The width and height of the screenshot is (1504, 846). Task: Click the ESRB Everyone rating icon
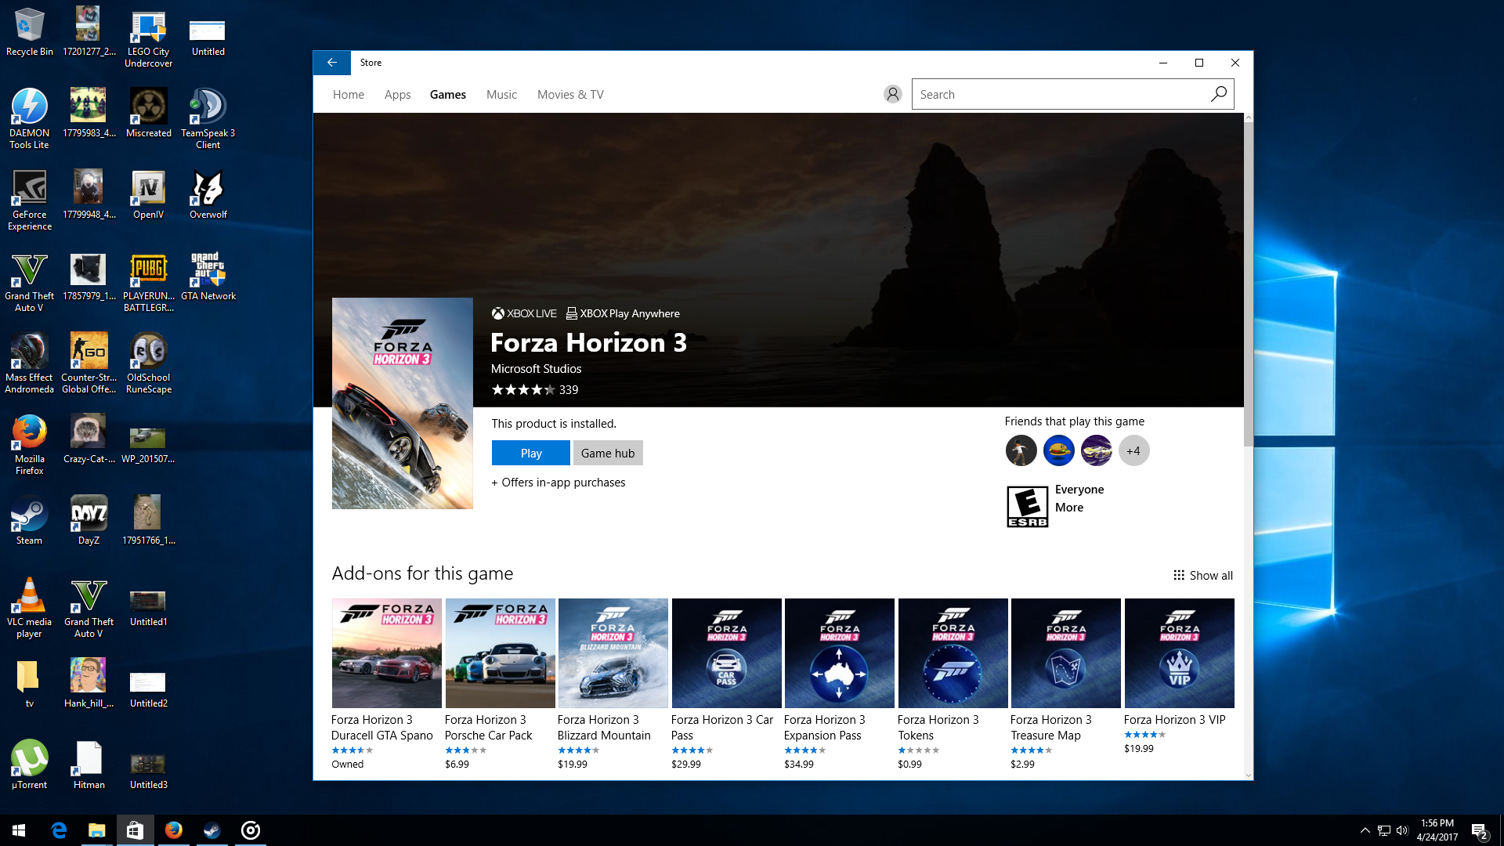1027,506
